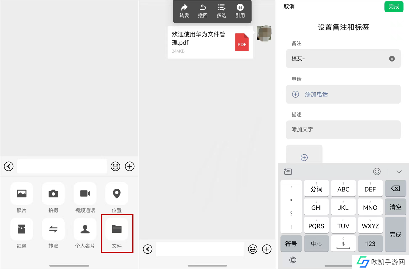Choose 撤回 to recall the message

pyautogui.click(x=203, y=11)
